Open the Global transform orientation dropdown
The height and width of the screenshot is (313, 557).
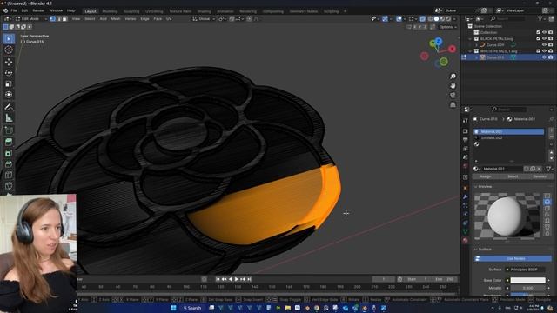[x=204, y=19]
